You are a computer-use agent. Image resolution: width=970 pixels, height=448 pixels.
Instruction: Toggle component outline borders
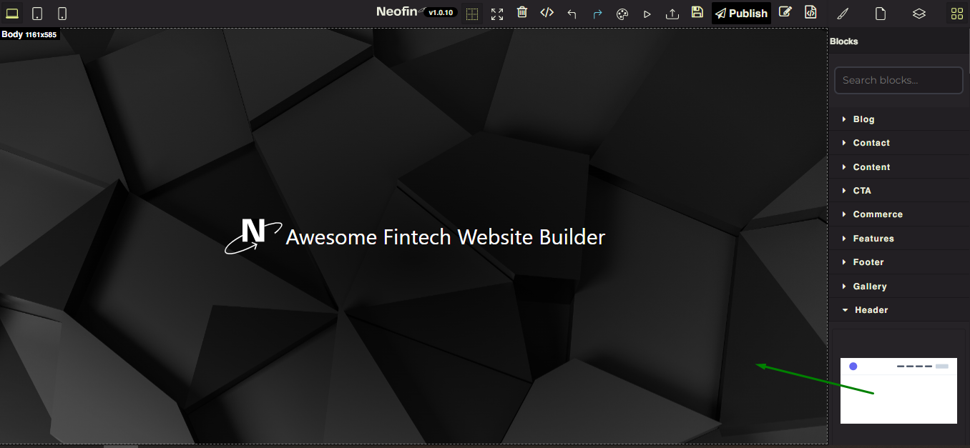tap(471, 14)
